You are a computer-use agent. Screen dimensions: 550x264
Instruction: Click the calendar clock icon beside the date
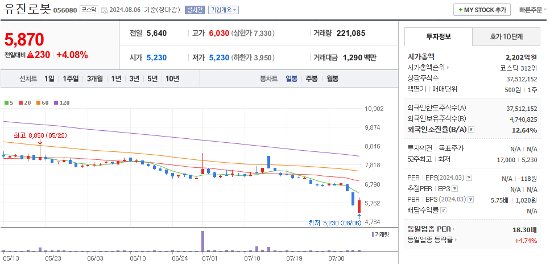[x=105, y=11]
